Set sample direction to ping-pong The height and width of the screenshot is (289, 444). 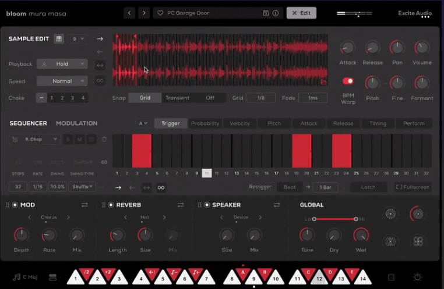pyautogui.click(x=100, y=65)
